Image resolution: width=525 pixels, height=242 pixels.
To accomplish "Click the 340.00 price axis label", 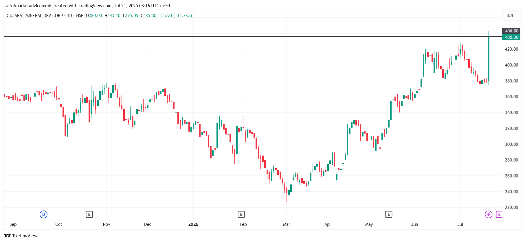I will tap(511, 112).
